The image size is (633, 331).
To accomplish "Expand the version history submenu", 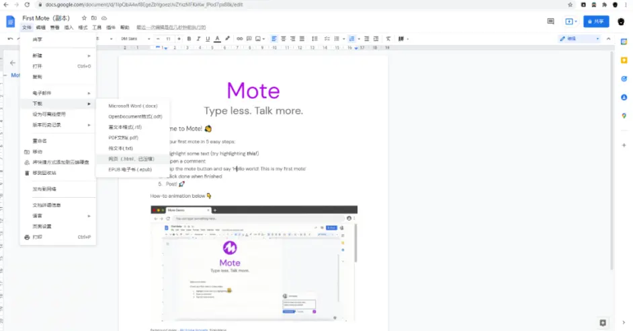I will click(58, 125).
